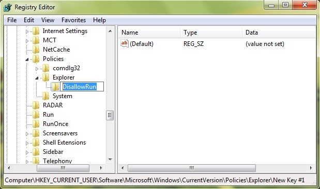This screenshot has height=189, width=320.
Task: Expand the Internet Settings key
Action: point(27,31)
